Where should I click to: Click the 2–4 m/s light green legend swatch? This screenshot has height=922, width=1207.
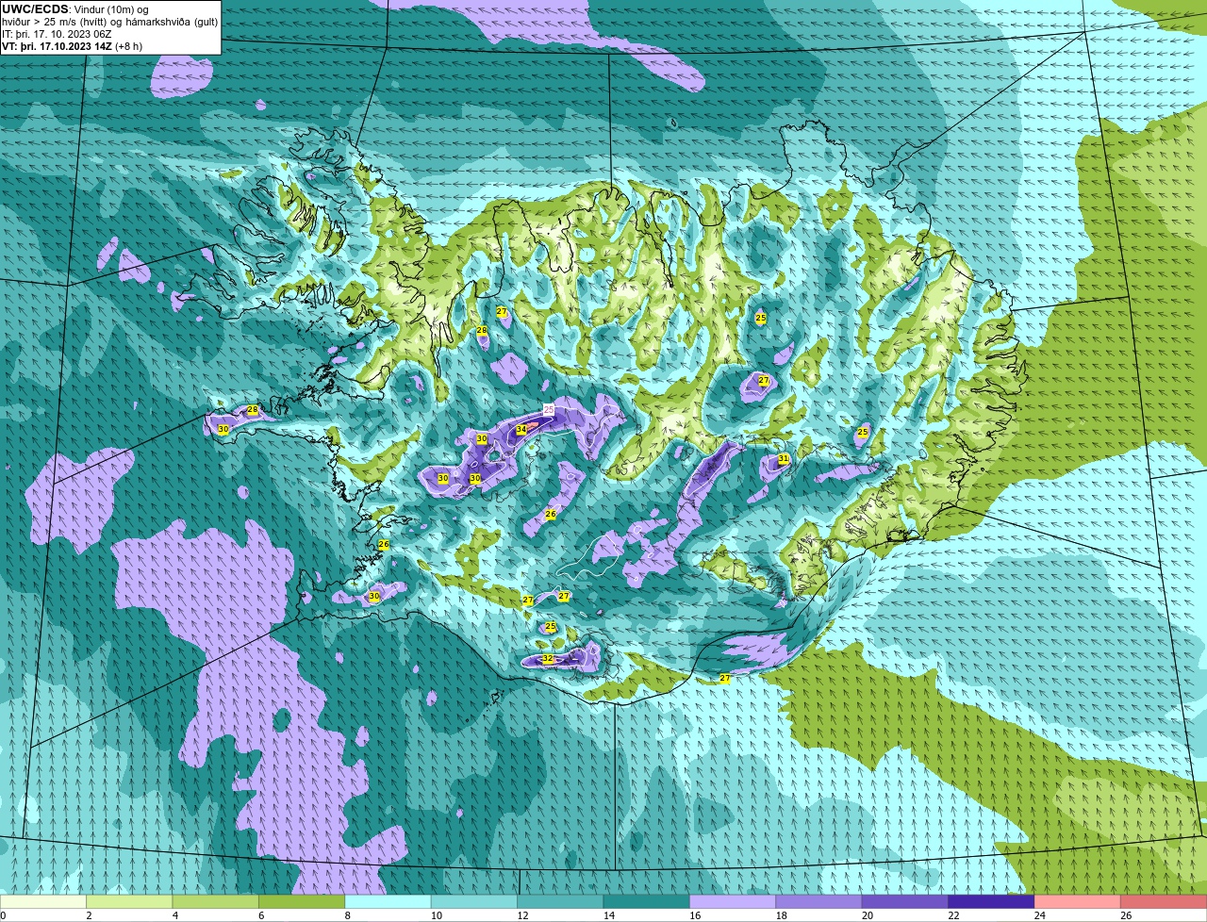point(129,901)
